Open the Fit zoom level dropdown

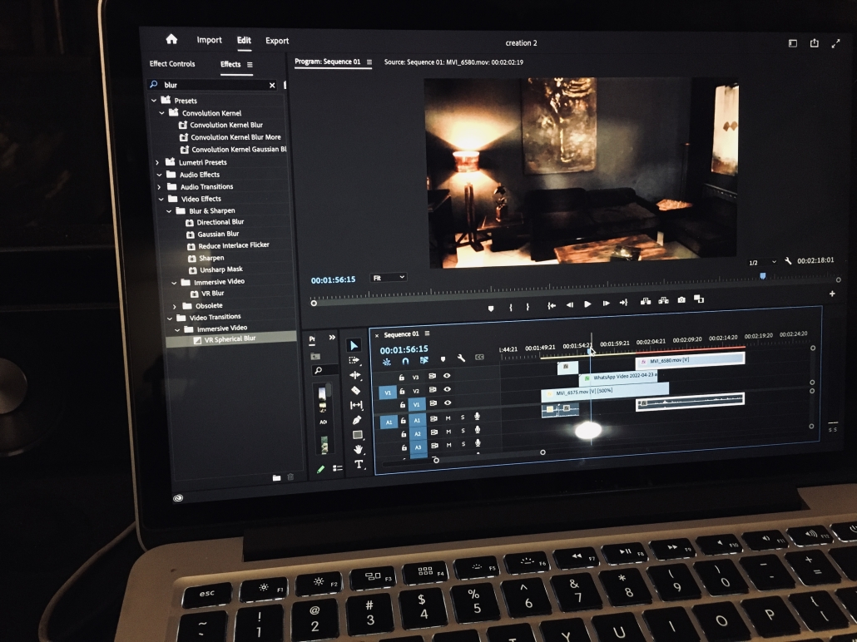[388, 277]
